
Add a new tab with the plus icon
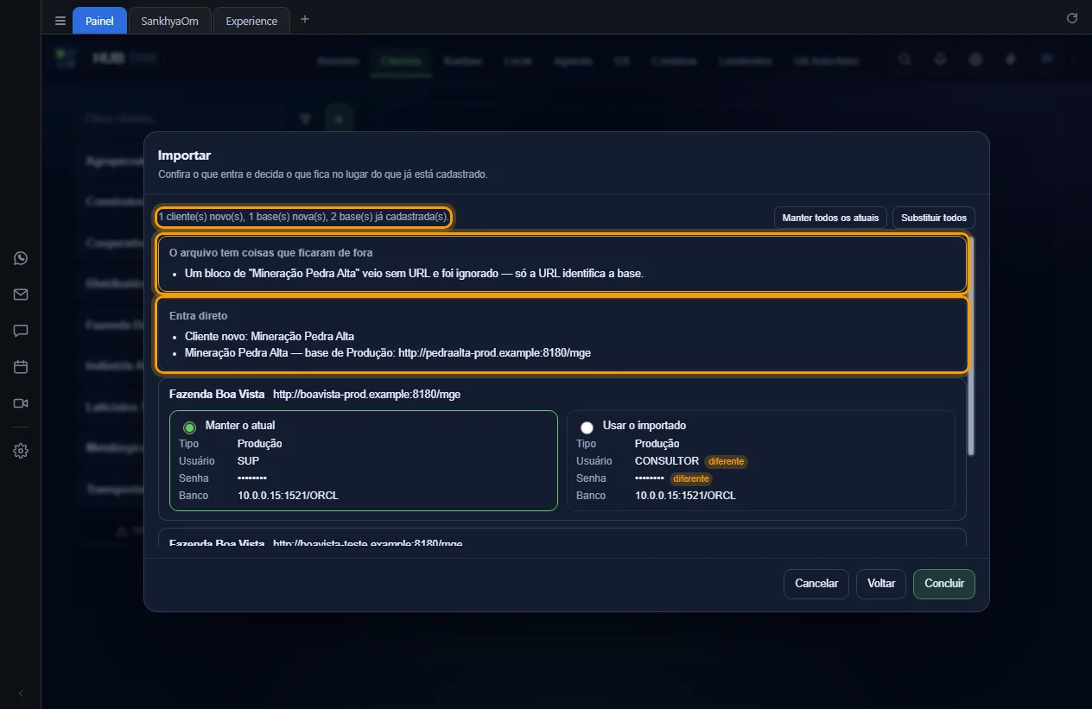304,20
